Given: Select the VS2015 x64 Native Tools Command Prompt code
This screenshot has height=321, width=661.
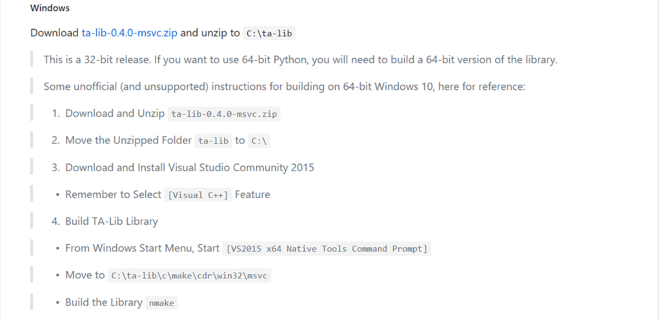Looking at the screenshot, I should [x=327, y=249].
